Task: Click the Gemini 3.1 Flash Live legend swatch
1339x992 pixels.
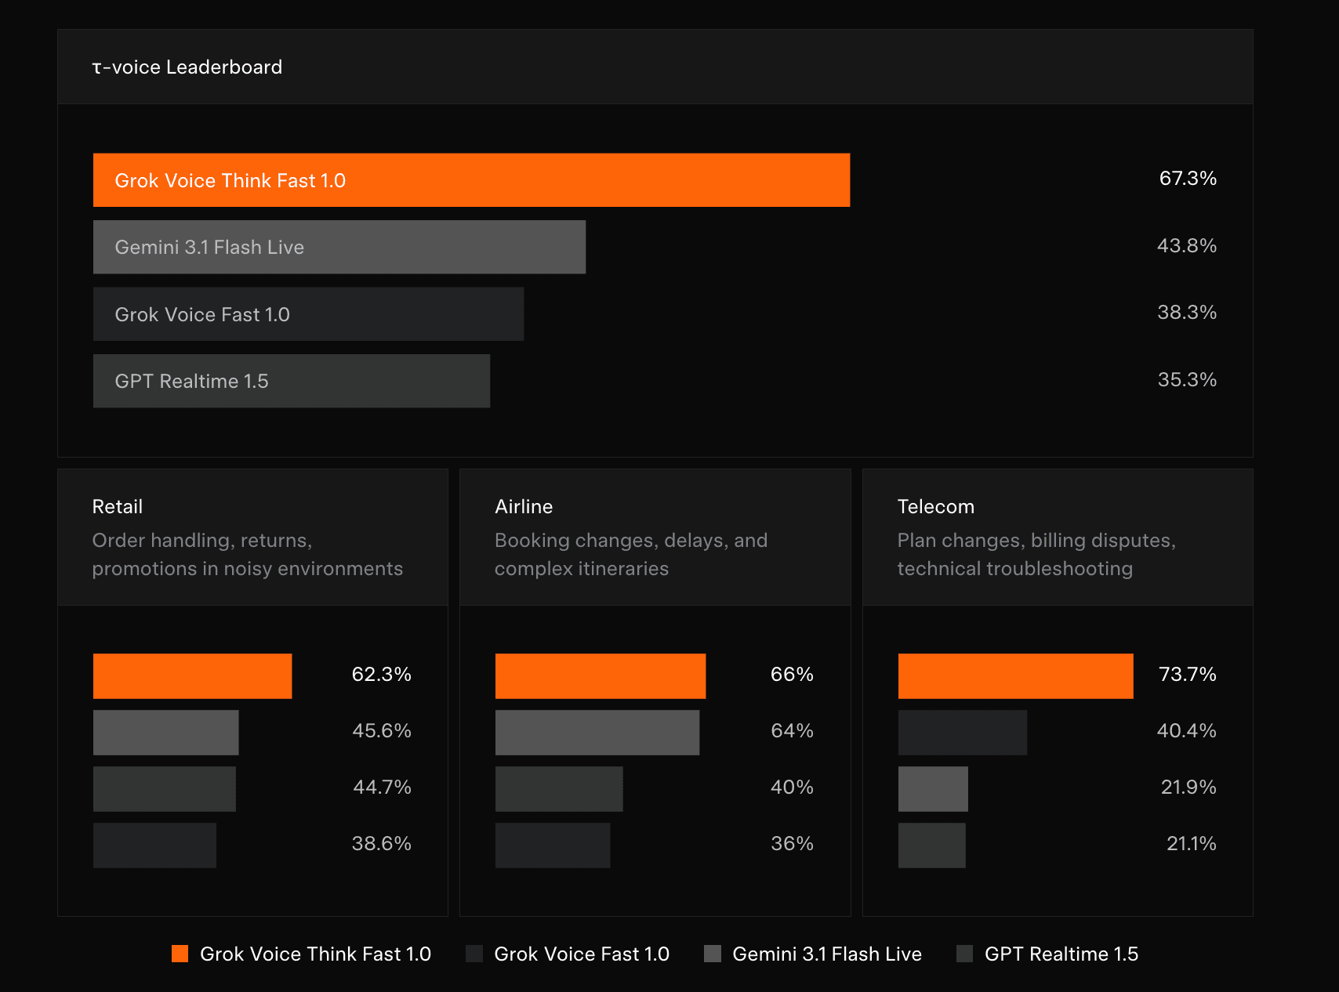Action: pyautogui.click(x=714, y=954)
